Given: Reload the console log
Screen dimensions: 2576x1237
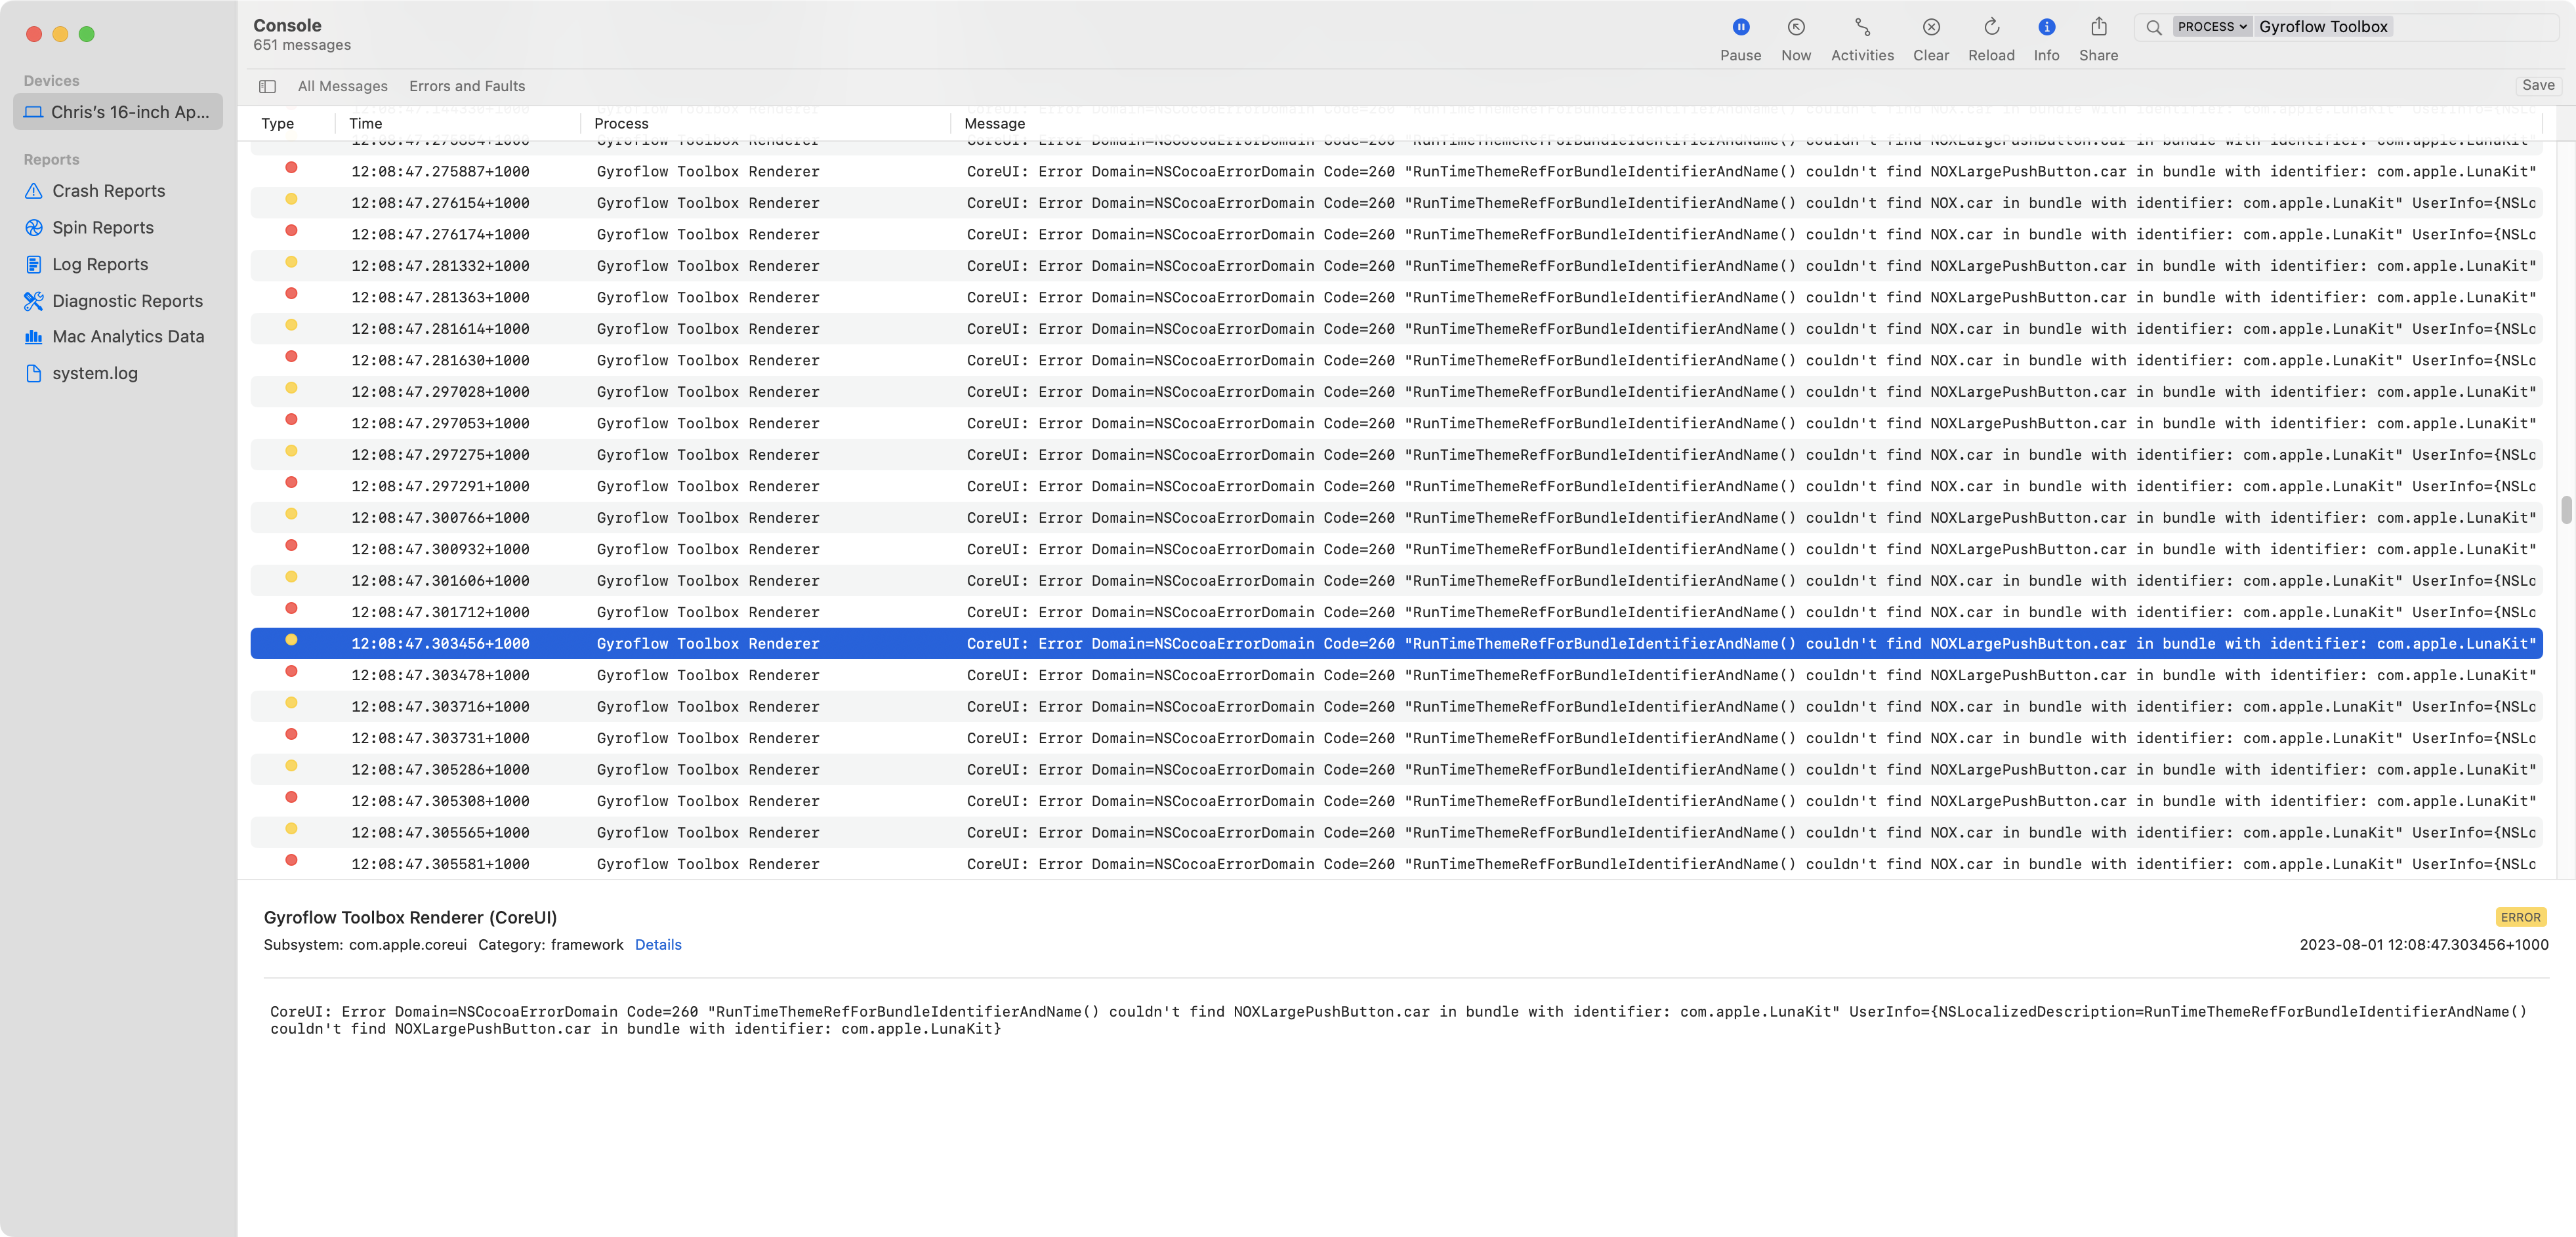Looking at the screenshot, I should tap(1991, 28).
